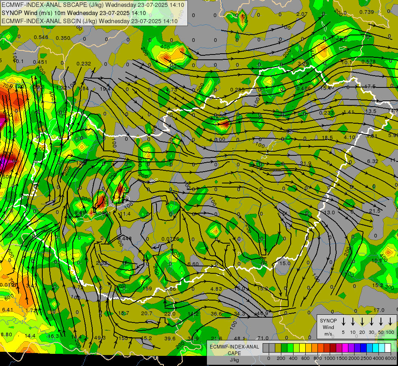Click the SYNOP Wind 10m title line
This screenshot has height=366, width=398.
[x=74, y=13]
